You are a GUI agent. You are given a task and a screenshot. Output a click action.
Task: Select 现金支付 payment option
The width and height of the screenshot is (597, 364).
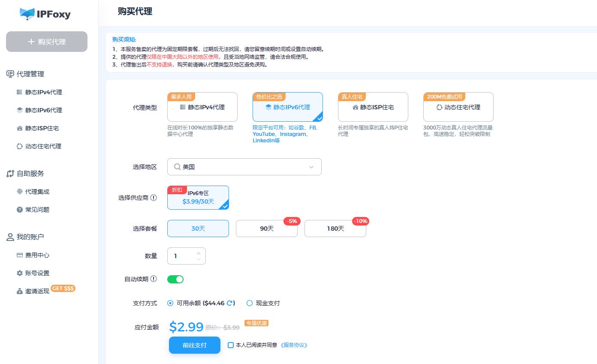[250, 303]
